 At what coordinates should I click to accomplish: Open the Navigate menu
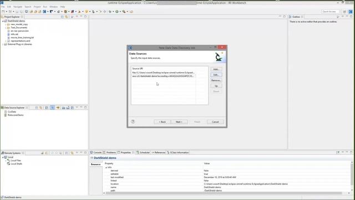point(18,7)
